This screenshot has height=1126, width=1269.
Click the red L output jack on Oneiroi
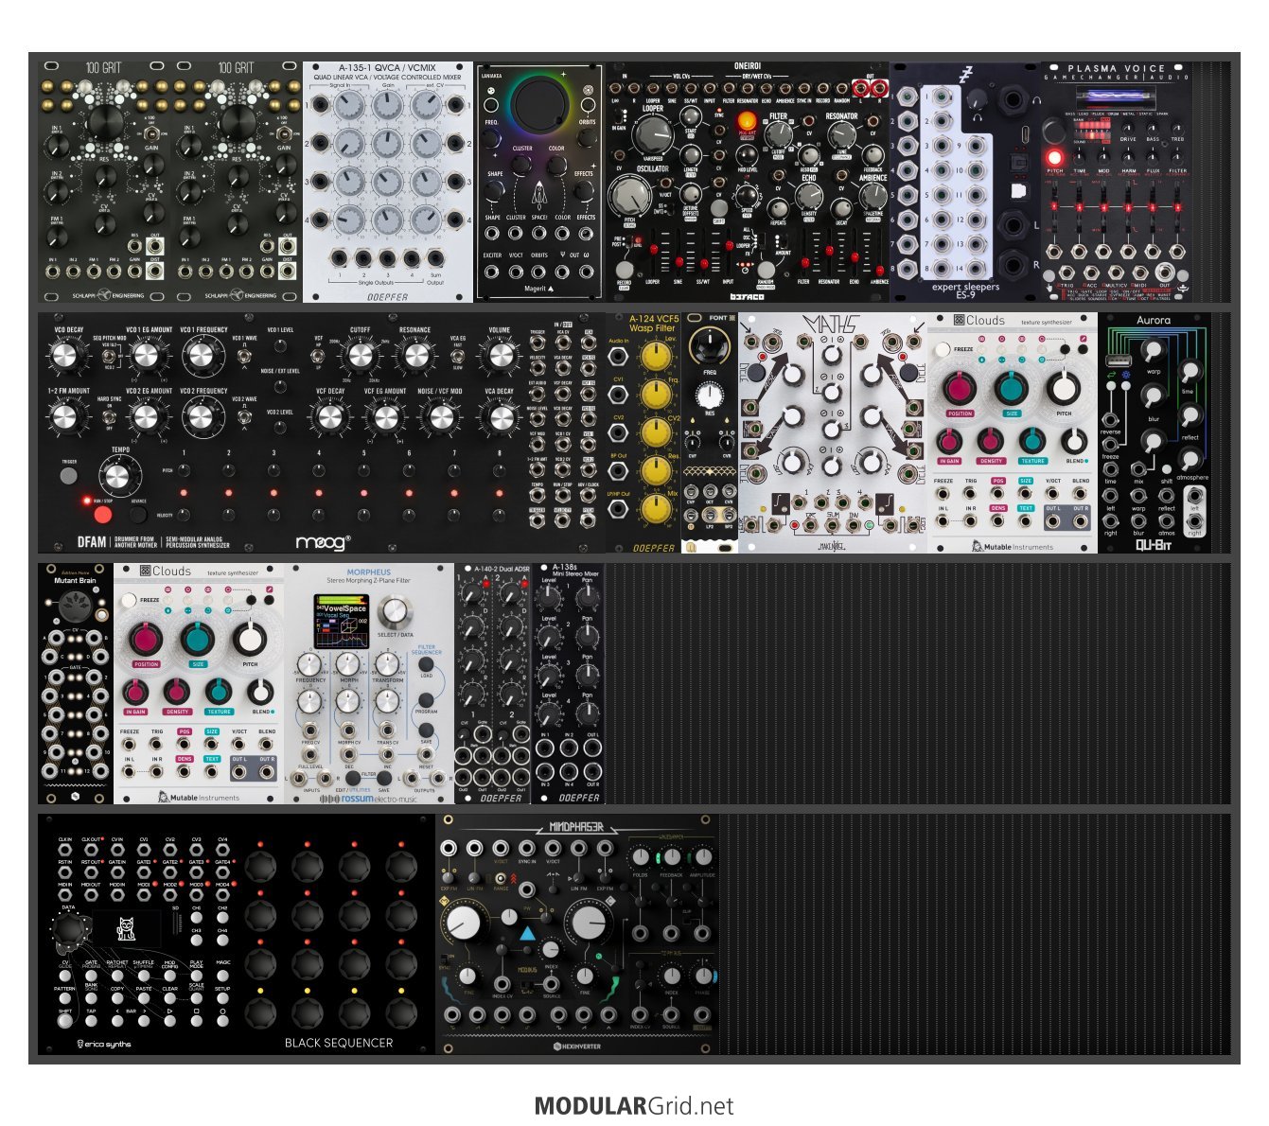[x=861, y=88]
